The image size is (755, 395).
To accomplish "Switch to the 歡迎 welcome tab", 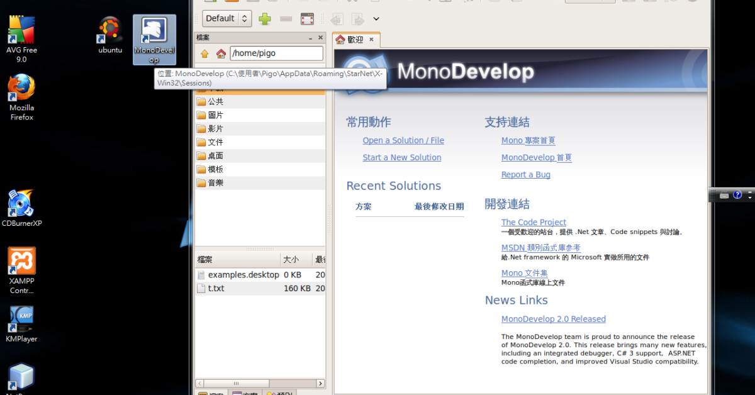I will click(x=356, y=39).
